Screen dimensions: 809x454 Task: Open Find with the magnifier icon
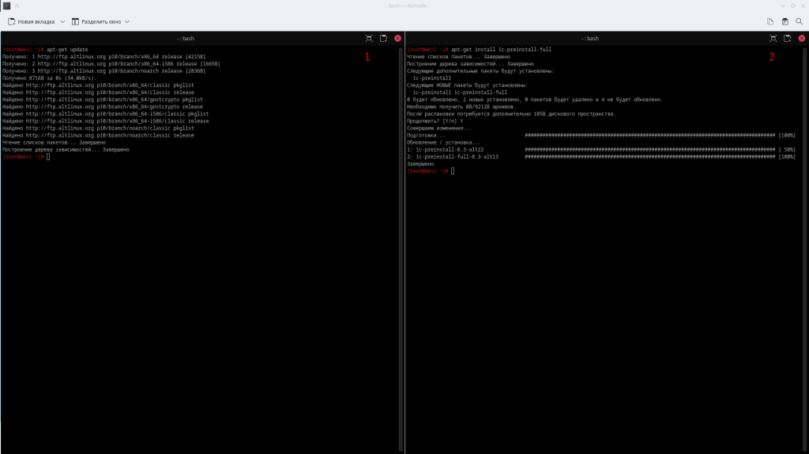click(799, 21)
